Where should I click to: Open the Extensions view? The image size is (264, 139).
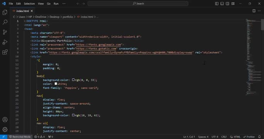click(5, 52)
